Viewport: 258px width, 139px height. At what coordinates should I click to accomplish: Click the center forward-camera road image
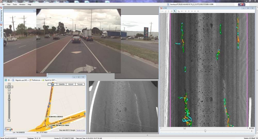pos(78,41)
